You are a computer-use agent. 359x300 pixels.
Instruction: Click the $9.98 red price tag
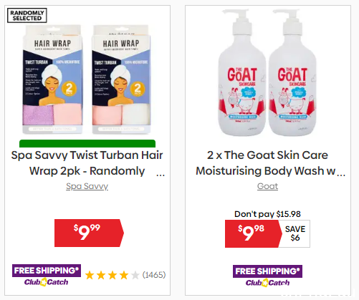point(253,233)
